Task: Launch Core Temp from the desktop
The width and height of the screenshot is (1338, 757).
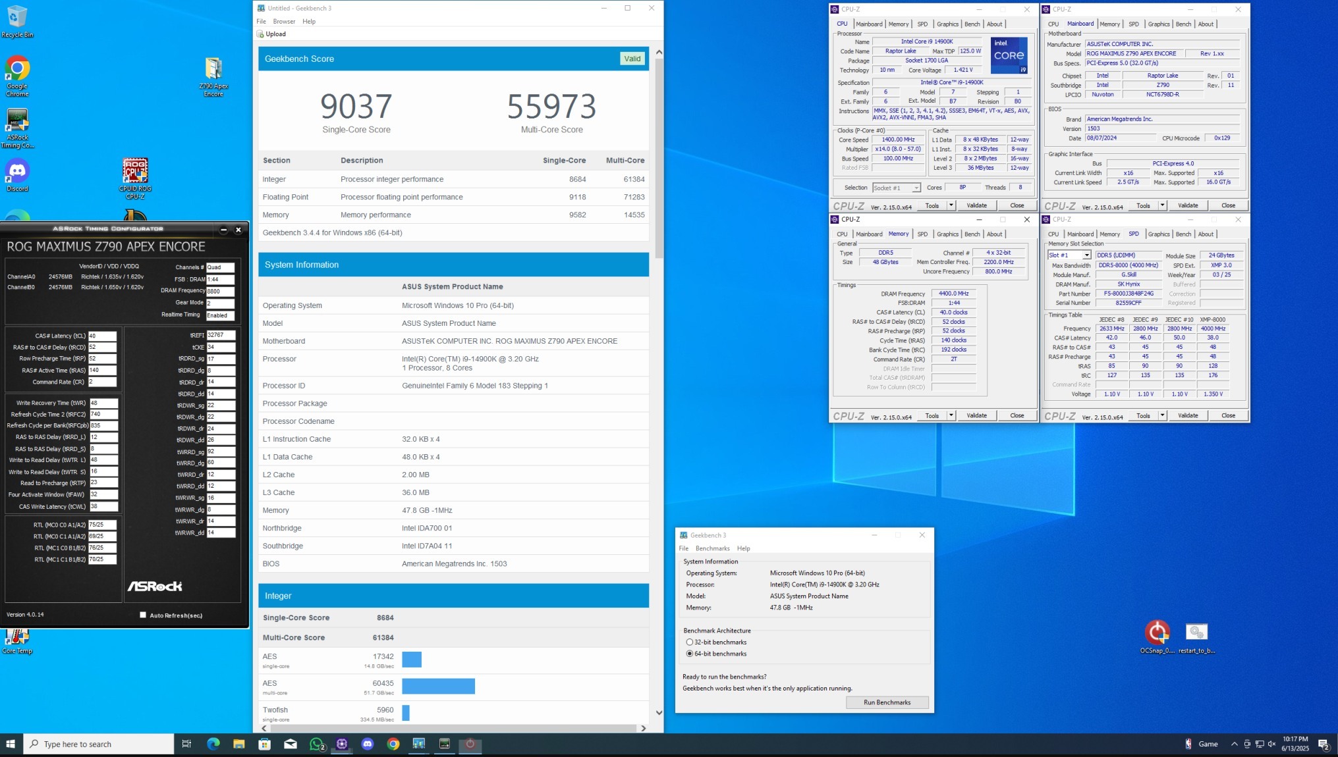Action: [17, 641]
